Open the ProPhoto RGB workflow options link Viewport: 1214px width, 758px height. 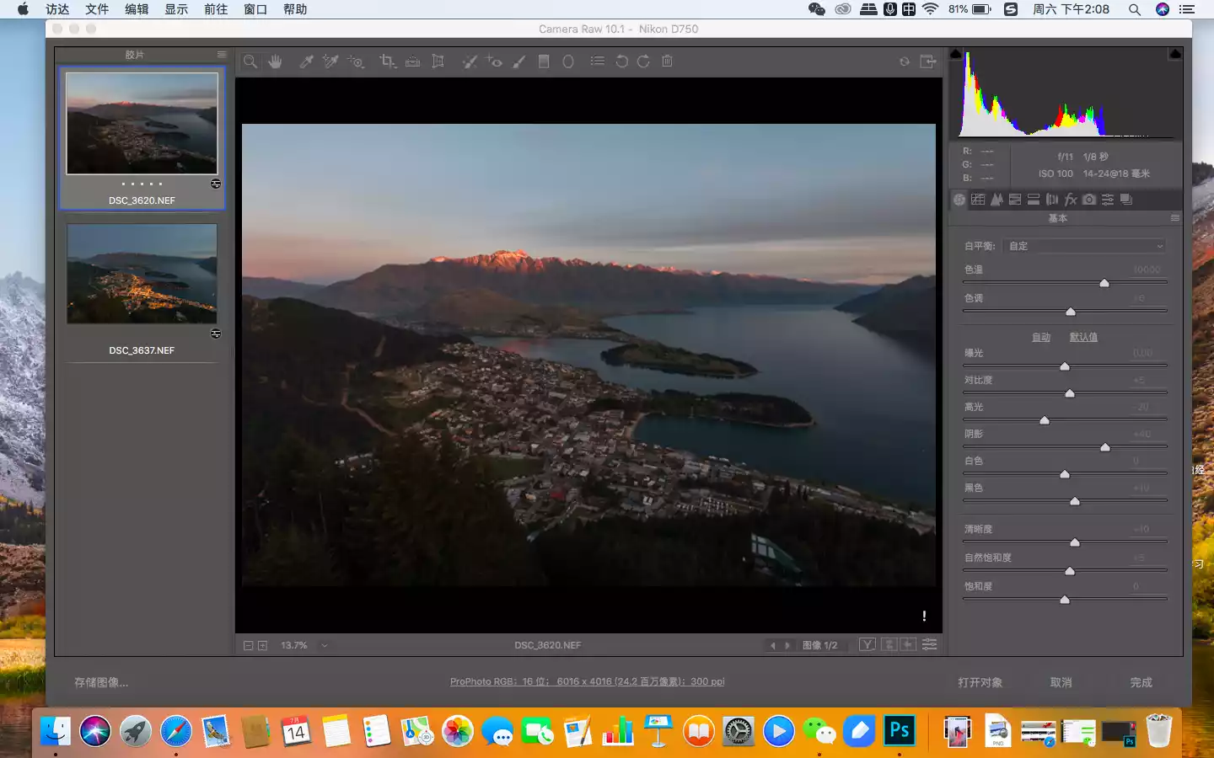pos(587,681)
